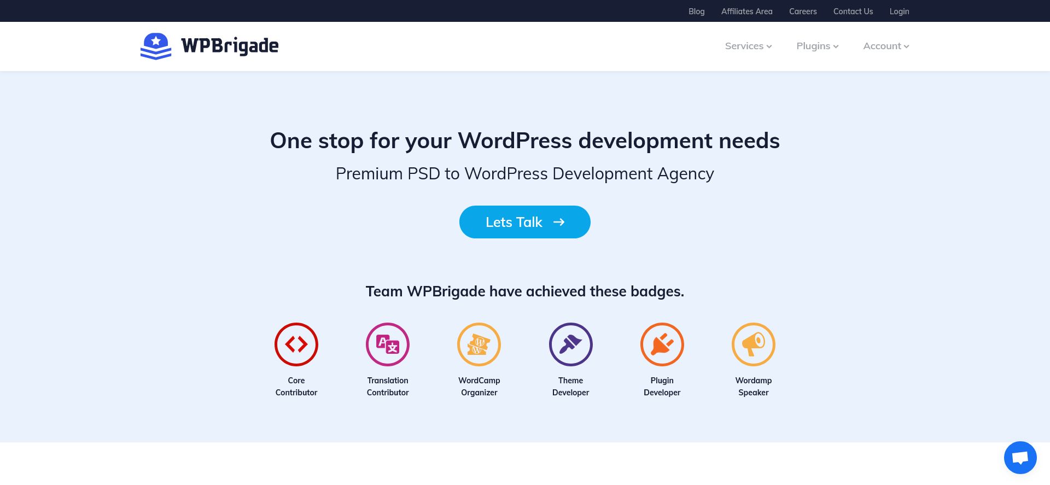Click the WordCamp Organizer badge icon

point(479,344)
